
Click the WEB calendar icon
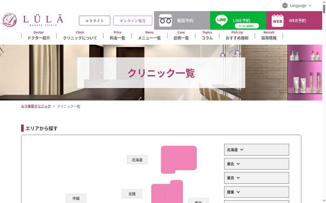(278, 21)
